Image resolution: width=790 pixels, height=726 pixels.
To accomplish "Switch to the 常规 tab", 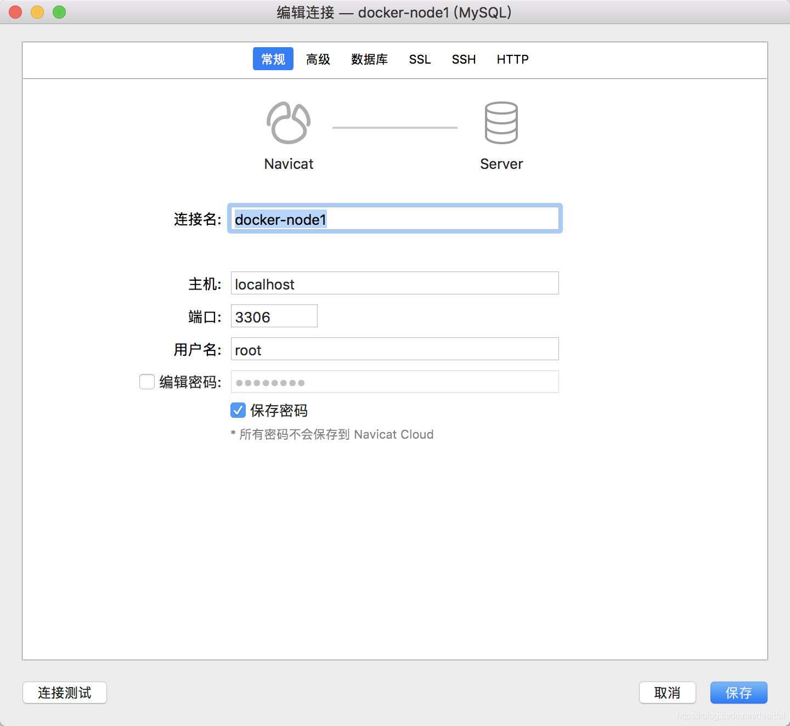I will click(273, 59).
